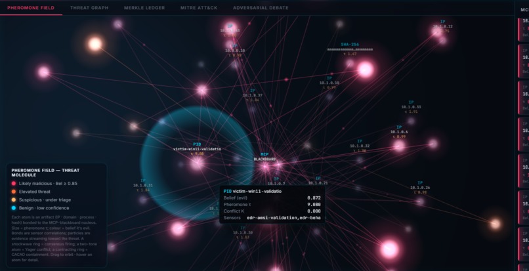Open the Threat Graph tab
529x271 pixels.
click(89, 8)
